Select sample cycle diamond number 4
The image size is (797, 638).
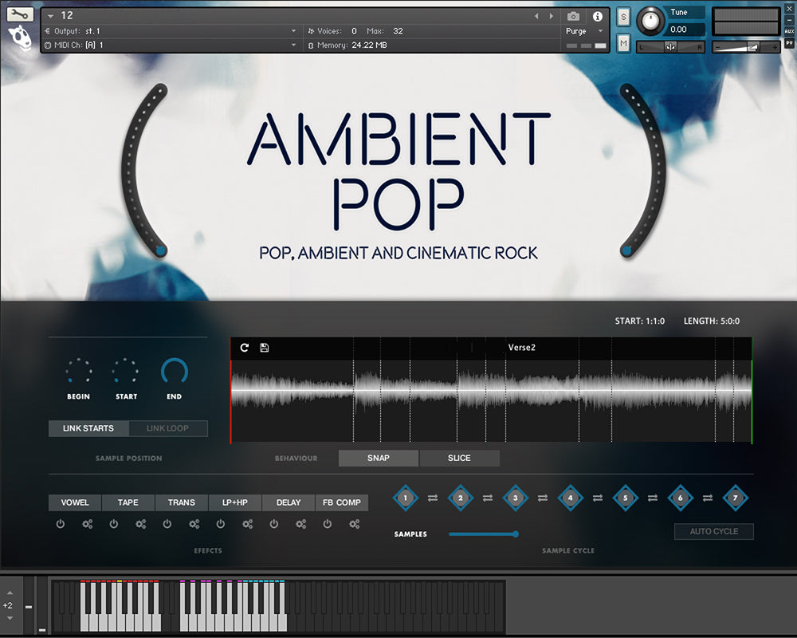coord(570,498)
